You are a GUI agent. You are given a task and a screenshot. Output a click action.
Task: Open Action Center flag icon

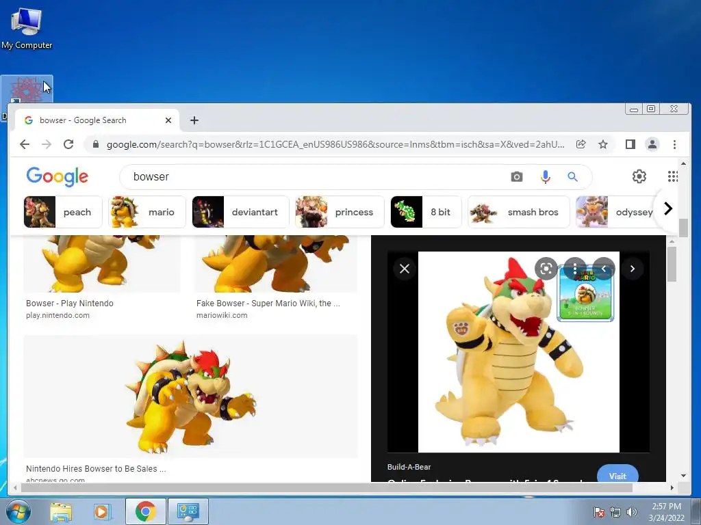coord(599,512)
